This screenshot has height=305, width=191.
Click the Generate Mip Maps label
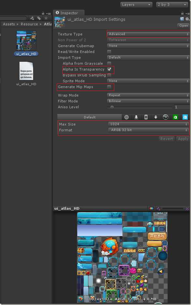click(x=75, y=87)
